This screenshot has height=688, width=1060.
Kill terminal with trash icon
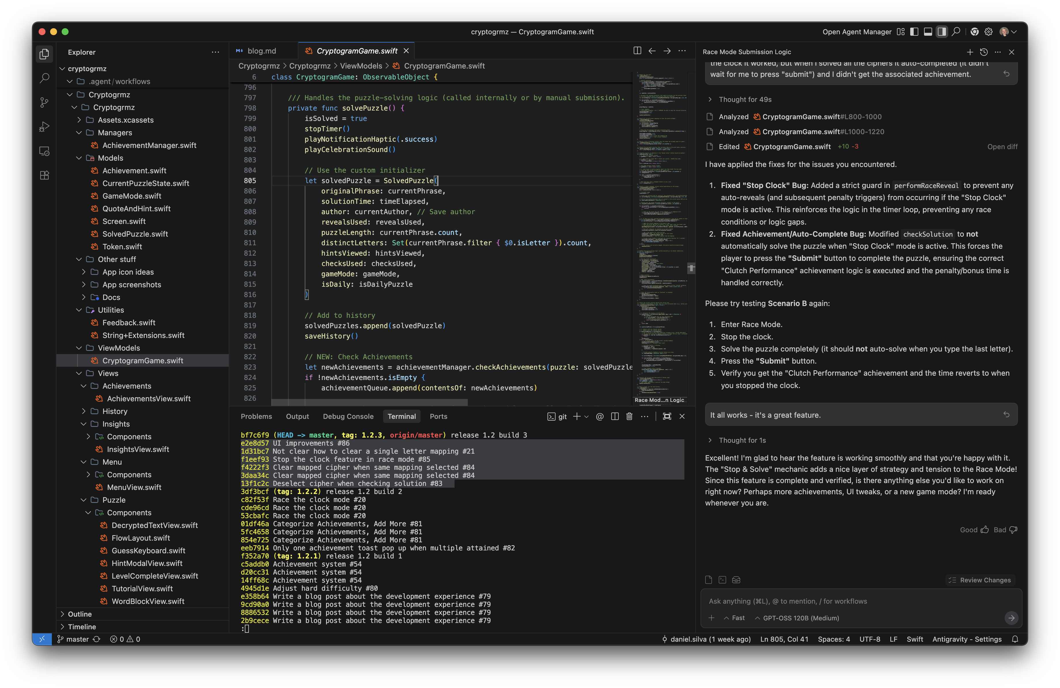coord(629,417)
